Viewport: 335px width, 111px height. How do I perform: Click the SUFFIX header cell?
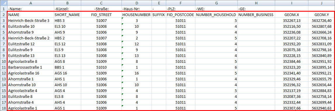pyautogui.click(x=159, y=15)
